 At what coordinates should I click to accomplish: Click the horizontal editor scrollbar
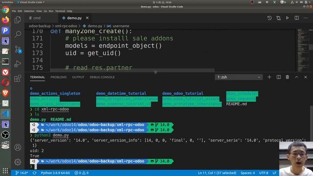pos(133,70)
